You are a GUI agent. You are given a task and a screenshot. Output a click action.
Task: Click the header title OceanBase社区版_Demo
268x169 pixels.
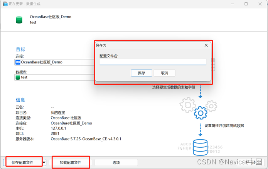pyautogui.click(x=51, y=17)
